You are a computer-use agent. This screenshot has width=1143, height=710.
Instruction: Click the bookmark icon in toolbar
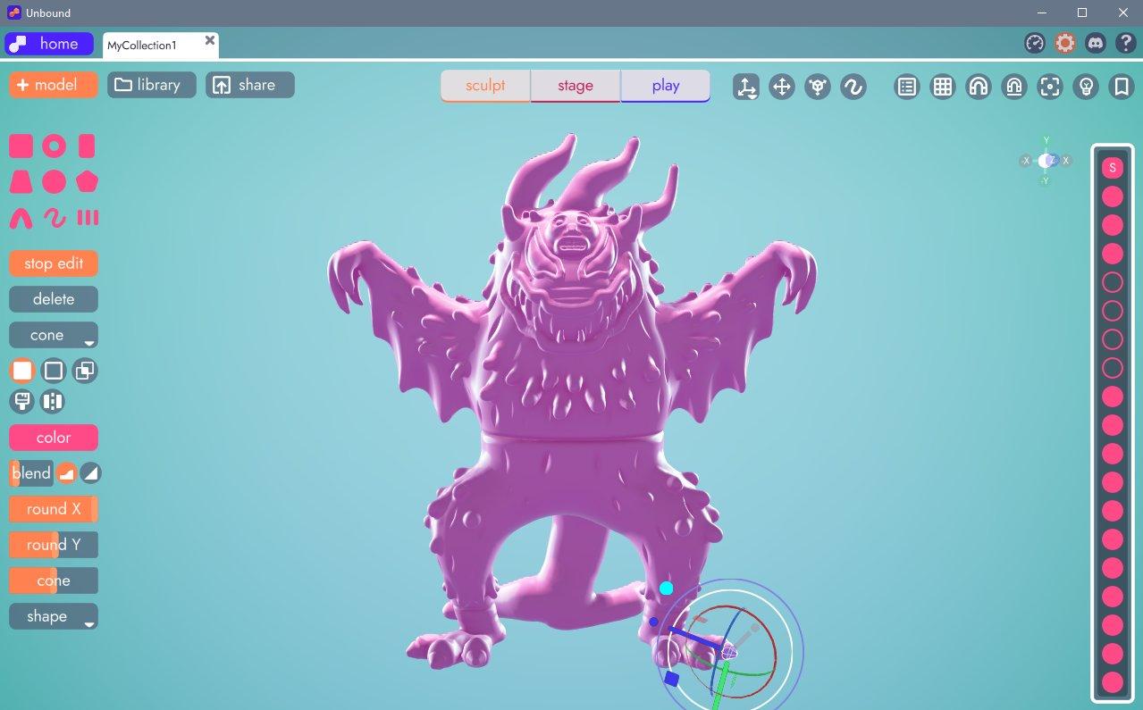(1121, 87)
